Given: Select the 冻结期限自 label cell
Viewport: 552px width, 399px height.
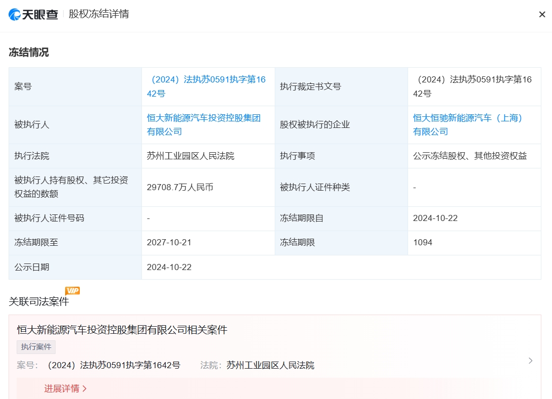Looking at the screenshot, I should coord(341,218).
